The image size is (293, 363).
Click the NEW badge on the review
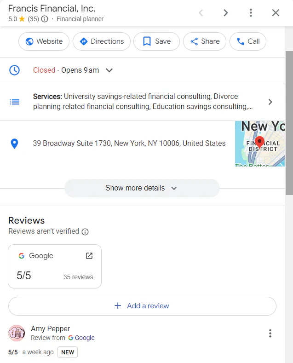pyautogui.click(x=68, y=352)
